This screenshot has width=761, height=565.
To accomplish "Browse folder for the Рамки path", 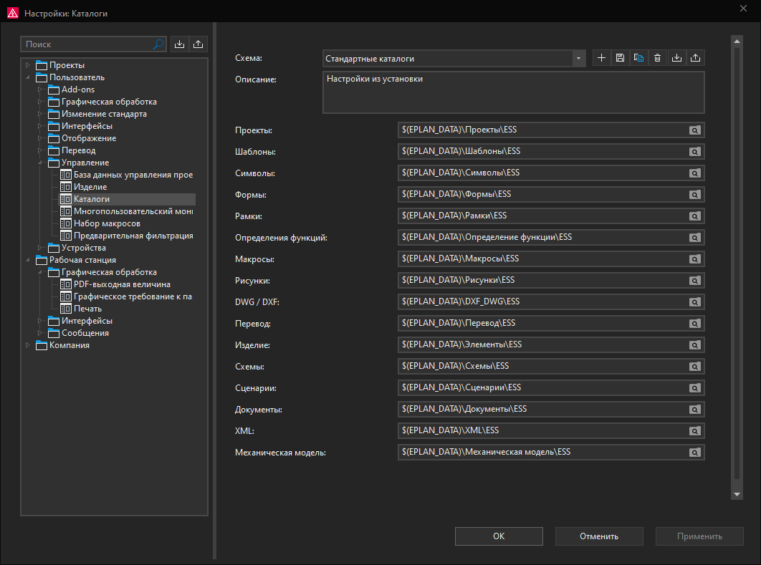I will tap(695, 216).
